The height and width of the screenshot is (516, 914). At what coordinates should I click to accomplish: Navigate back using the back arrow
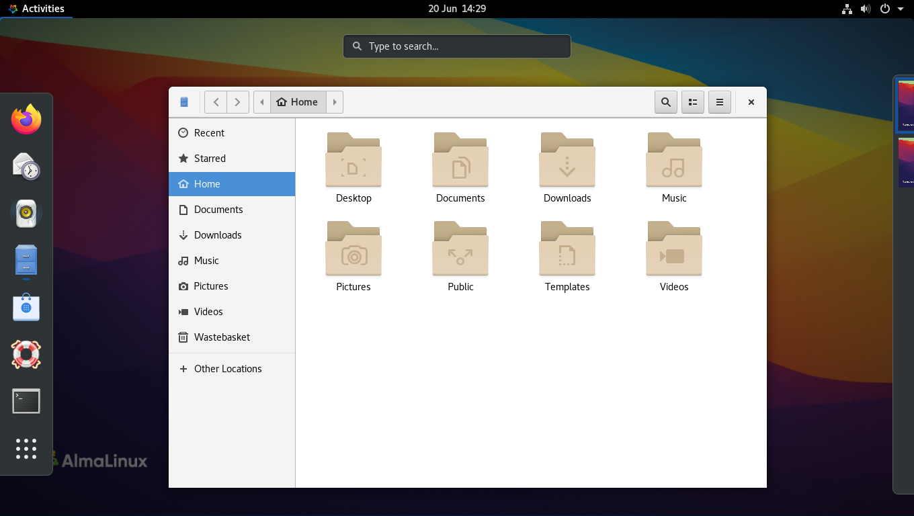pos(216,101)
